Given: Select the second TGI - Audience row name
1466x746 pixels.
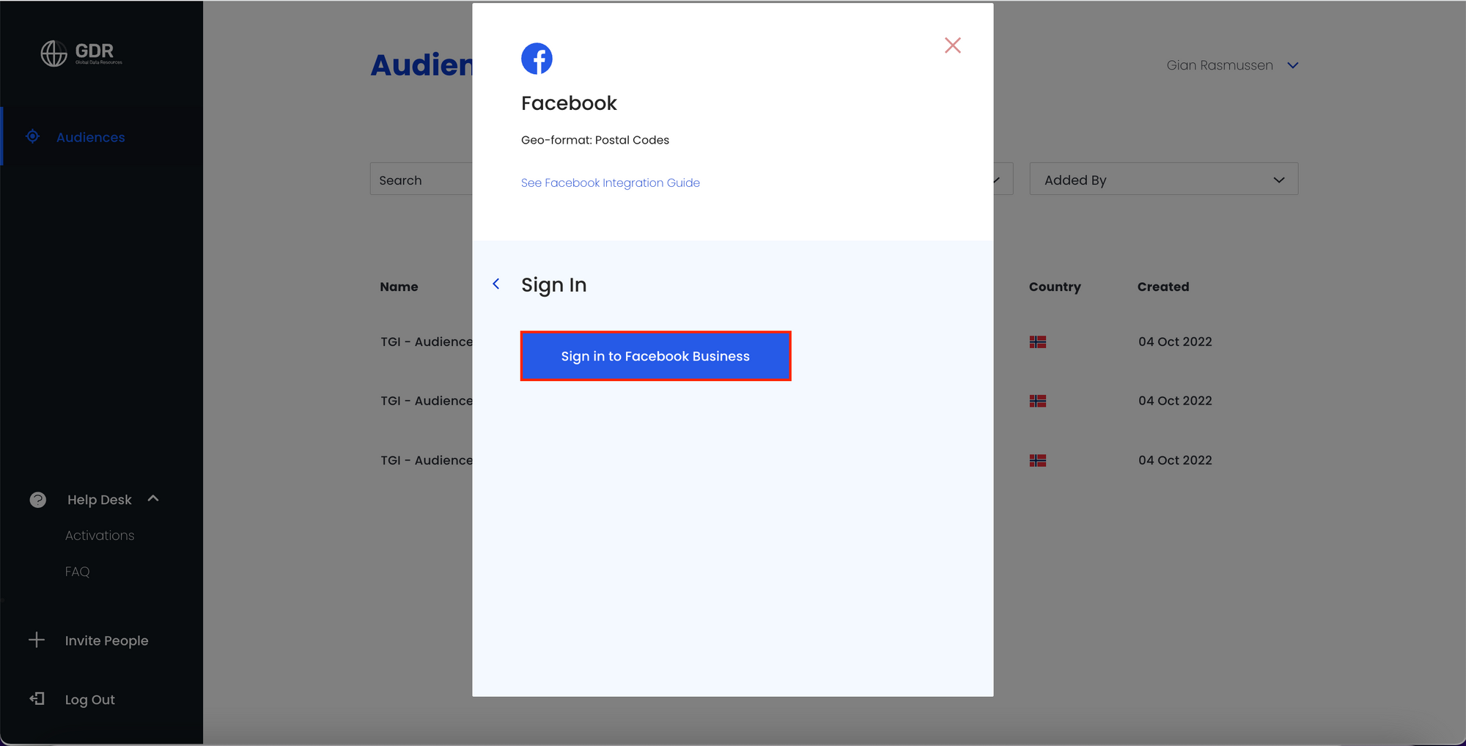Looking at the screenshot, I should point(427,401).
